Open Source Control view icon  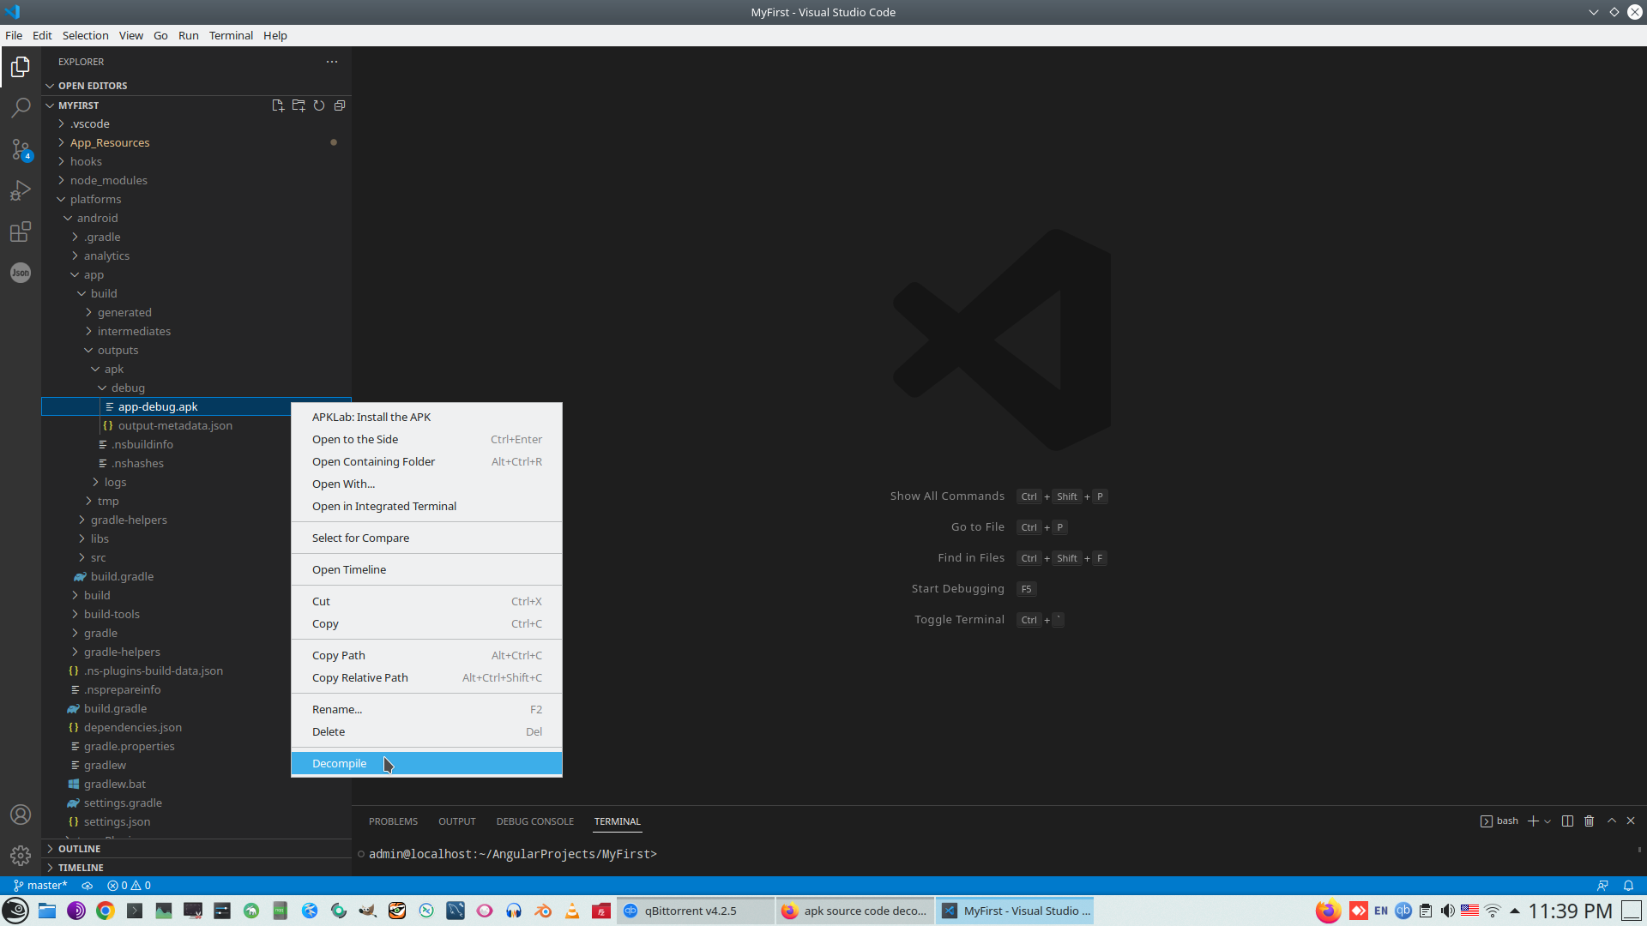coord(21,149)
